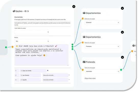Click into the welcome message text area
138x94 pixels.
[x=41, y=55]
